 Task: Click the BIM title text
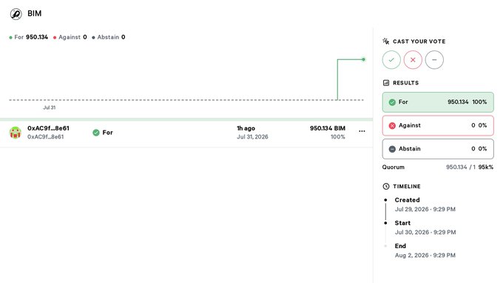[x=34, y=13]
